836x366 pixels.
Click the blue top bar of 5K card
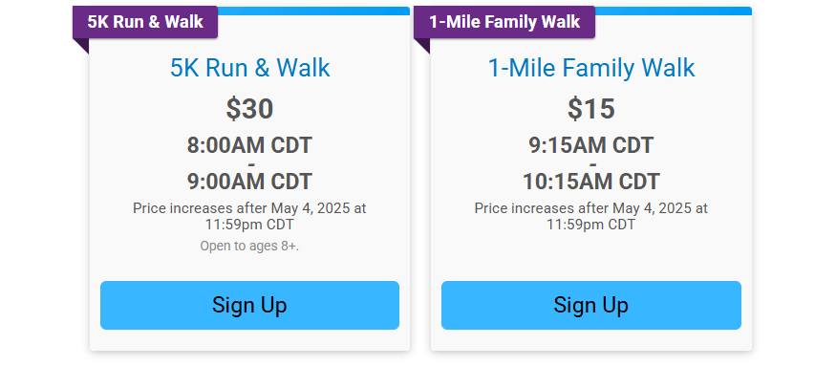(x=313, y=11)
